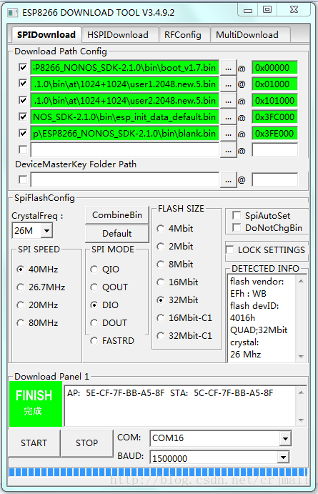Edit the 0x01000 address field

pos(274,84)
